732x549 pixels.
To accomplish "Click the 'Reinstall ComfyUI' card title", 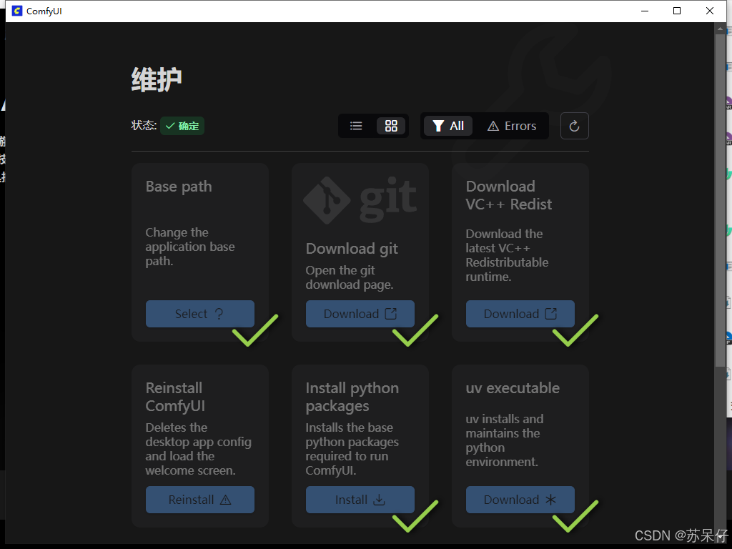I will click(x=175, y=397).
